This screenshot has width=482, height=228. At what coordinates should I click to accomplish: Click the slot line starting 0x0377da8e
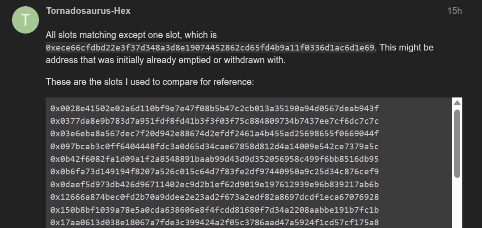pos(215,121)
